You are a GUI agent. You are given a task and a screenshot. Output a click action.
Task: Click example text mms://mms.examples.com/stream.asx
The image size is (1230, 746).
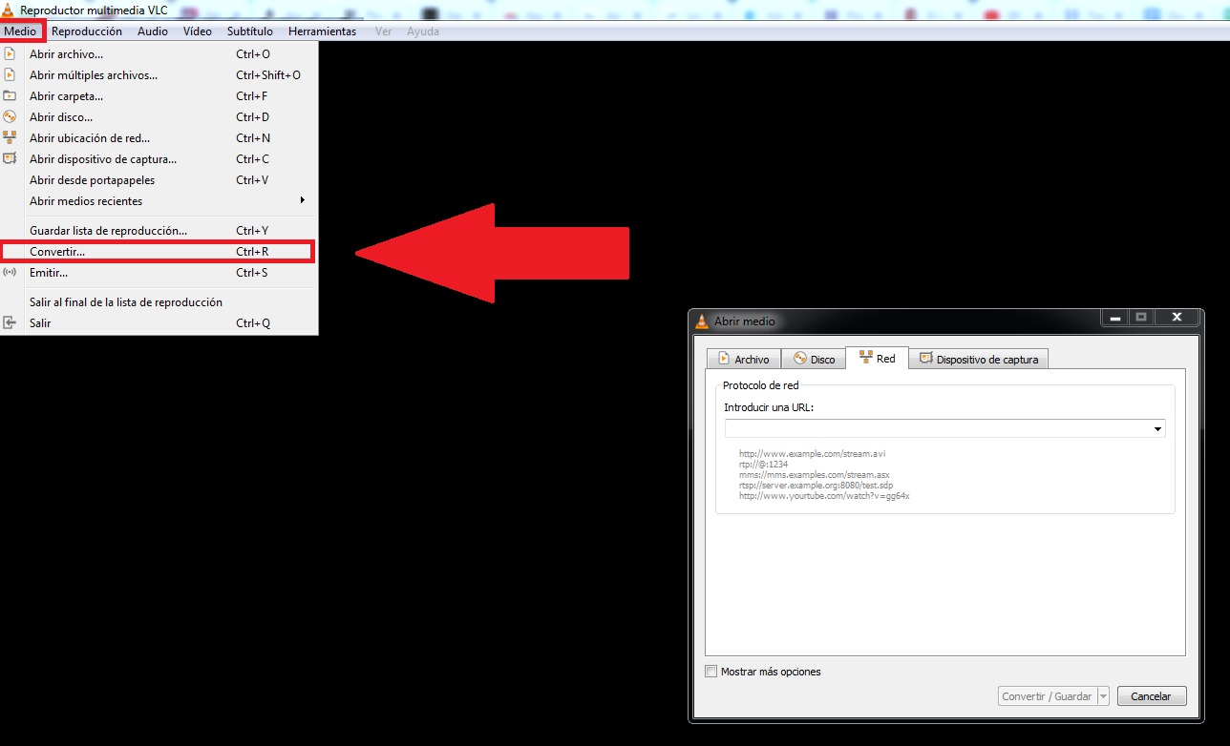pyautogui.click(x=814, y=475)
